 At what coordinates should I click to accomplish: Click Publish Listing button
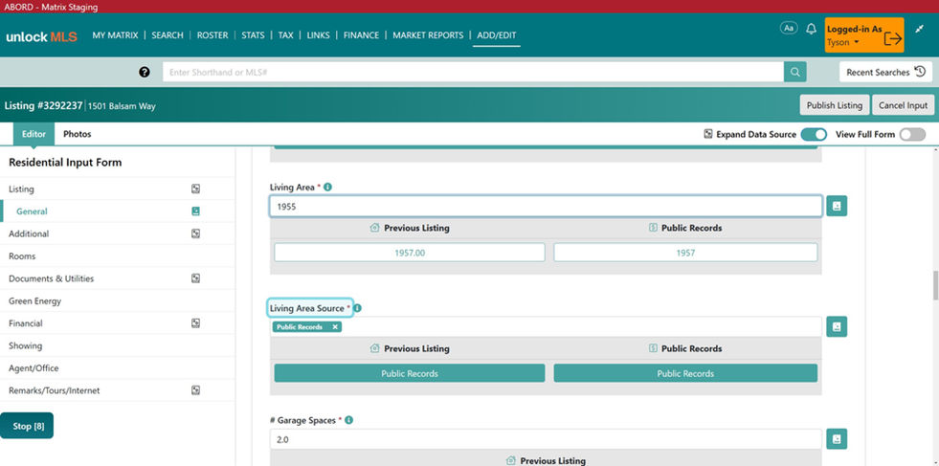click(x=835, y=105)
